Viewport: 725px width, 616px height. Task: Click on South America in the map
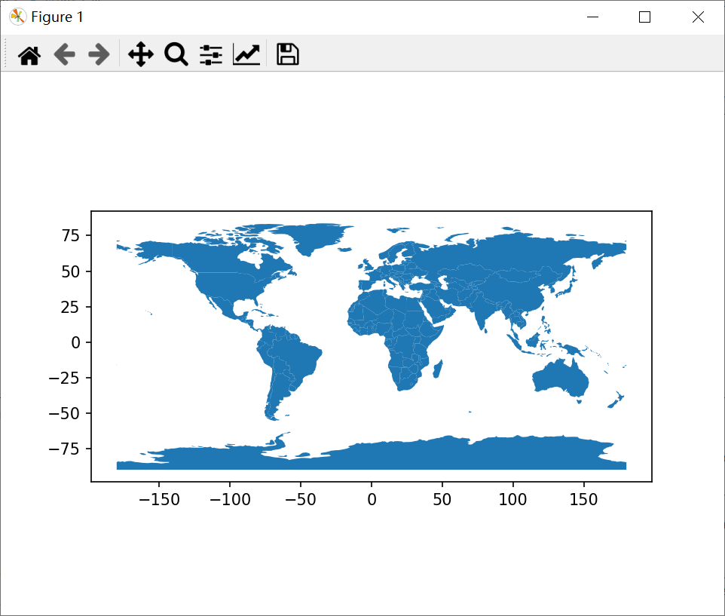pos(288,366)
